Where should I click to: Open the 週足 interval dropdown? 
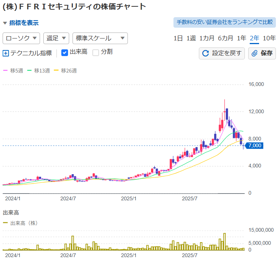pyautogui.click(x=56, y=38)
